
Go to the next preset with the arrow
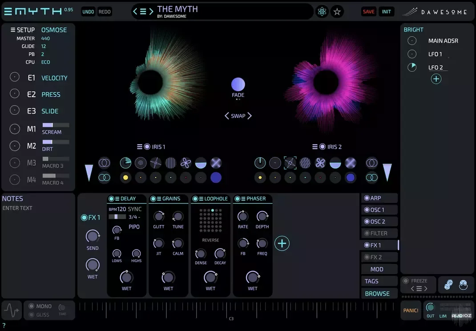click(151, 12)
